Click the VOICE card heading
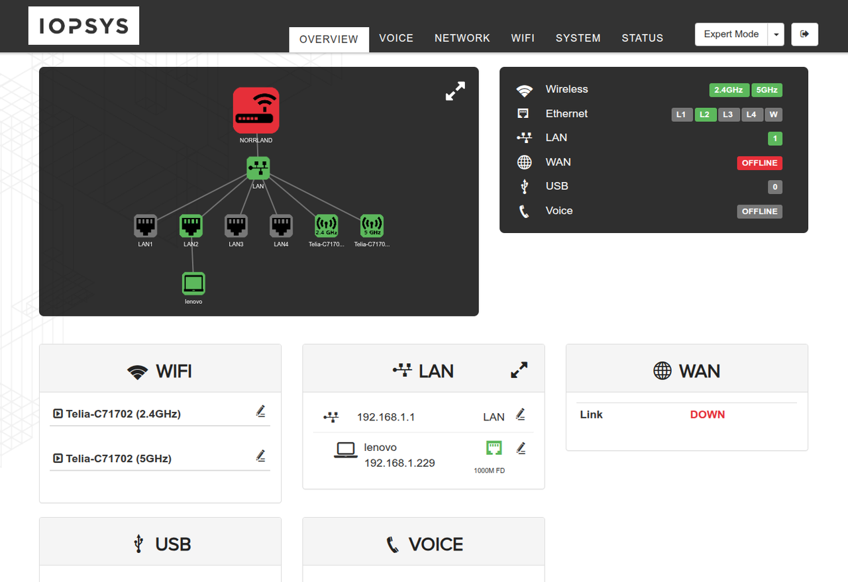 (424, 544)
